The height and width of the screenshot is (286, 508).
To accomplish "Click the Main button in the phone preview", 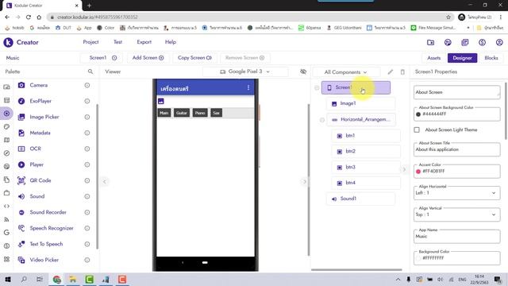I will click(164, 113).
